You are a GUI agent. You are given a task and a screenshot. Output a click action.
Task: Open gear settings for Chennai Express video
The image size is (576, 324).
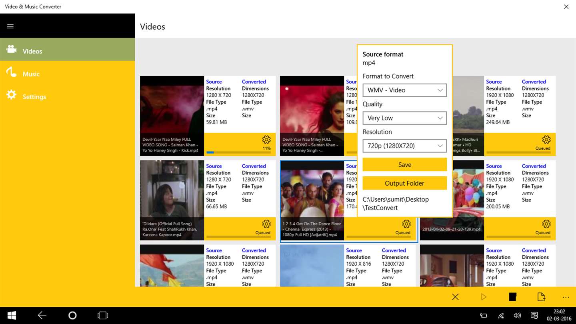(x=406, y=224)
